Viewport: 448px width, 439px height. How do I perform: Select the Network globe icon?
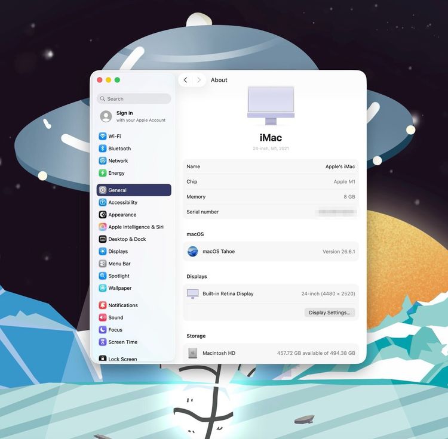pos(103,160)
